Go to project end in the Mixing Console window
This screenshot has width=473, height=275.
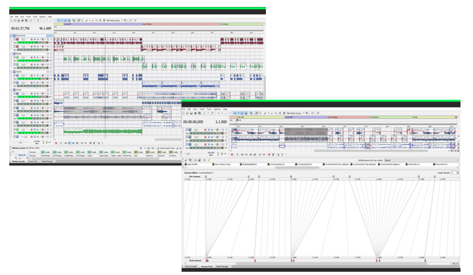(x=85, y=143)
